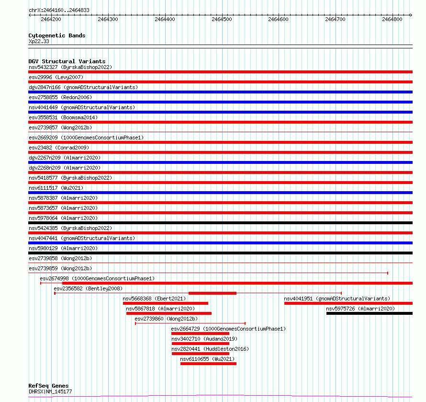Click esv2356582 (Bentley2008) label
This screenshot has width=426, height=402.
click(x=88, y=288)
